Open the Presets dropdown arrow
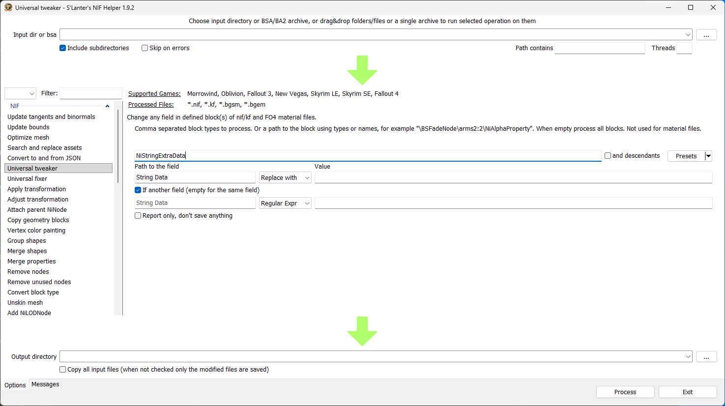This screenshot has height=406, width=725. point(708,156)
